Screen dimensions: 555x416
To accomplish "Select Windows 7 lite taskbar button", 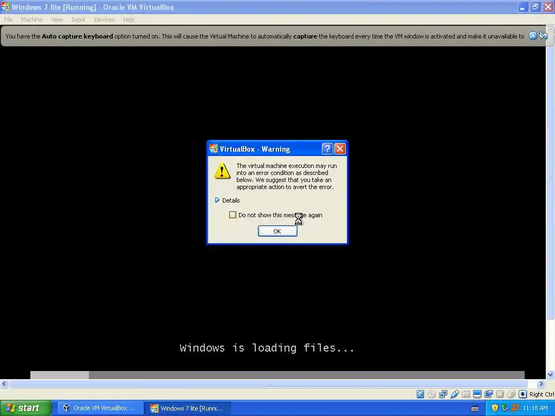I will 188,408.
